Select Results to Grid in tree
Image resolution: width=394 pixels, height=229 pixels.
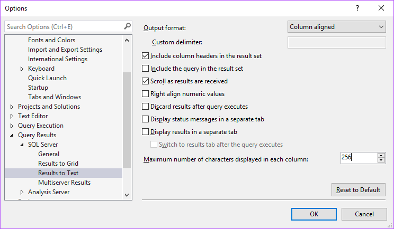[58, 164]
